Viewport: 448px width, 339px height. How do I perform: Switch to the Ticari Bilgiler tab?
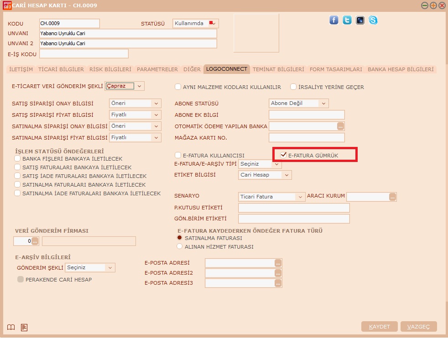[61, 69]
